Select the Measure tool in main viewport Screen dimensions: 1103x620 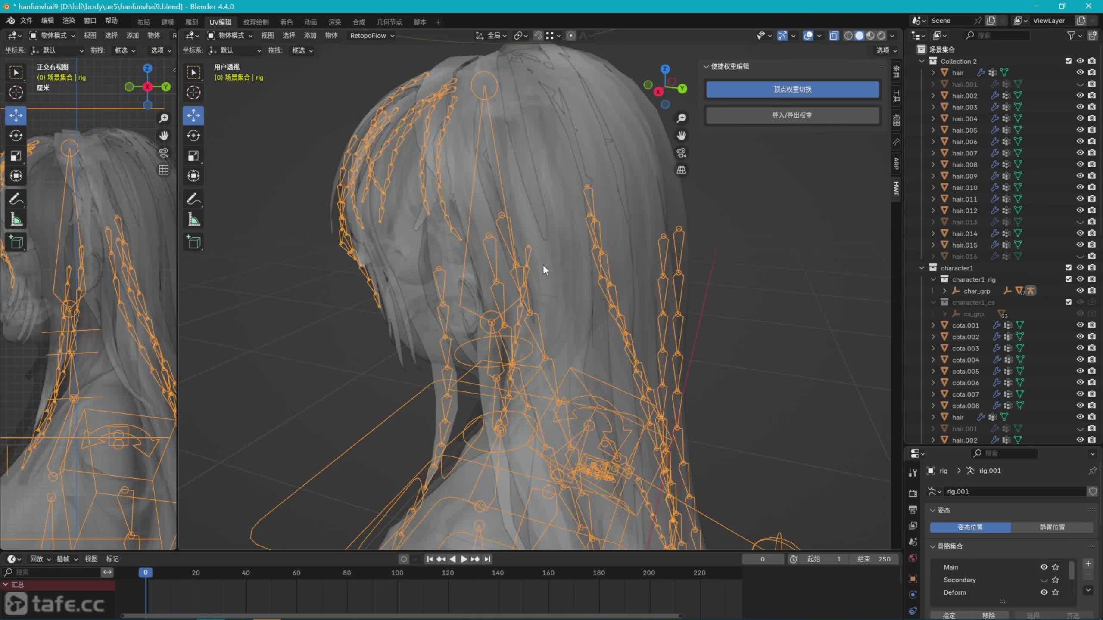pyautogui.click(x=193, y=220)
